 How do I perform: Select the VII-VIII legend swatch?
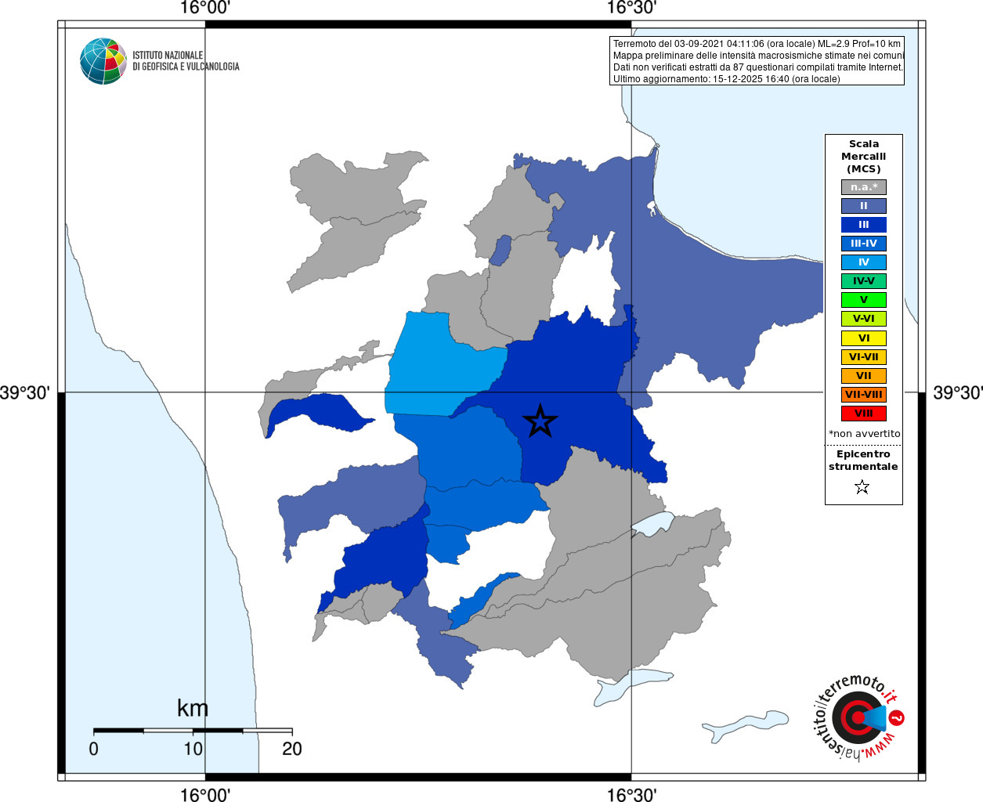[x=864, y=395]
